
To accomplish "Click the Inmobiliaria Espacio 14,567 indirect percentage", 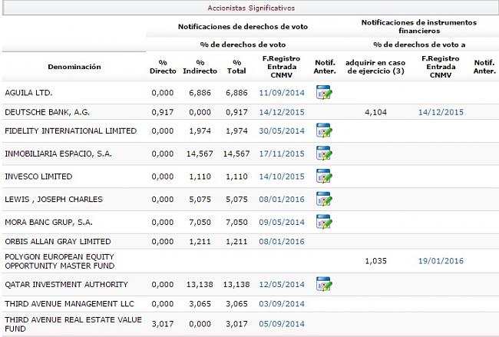I will 200,154.
